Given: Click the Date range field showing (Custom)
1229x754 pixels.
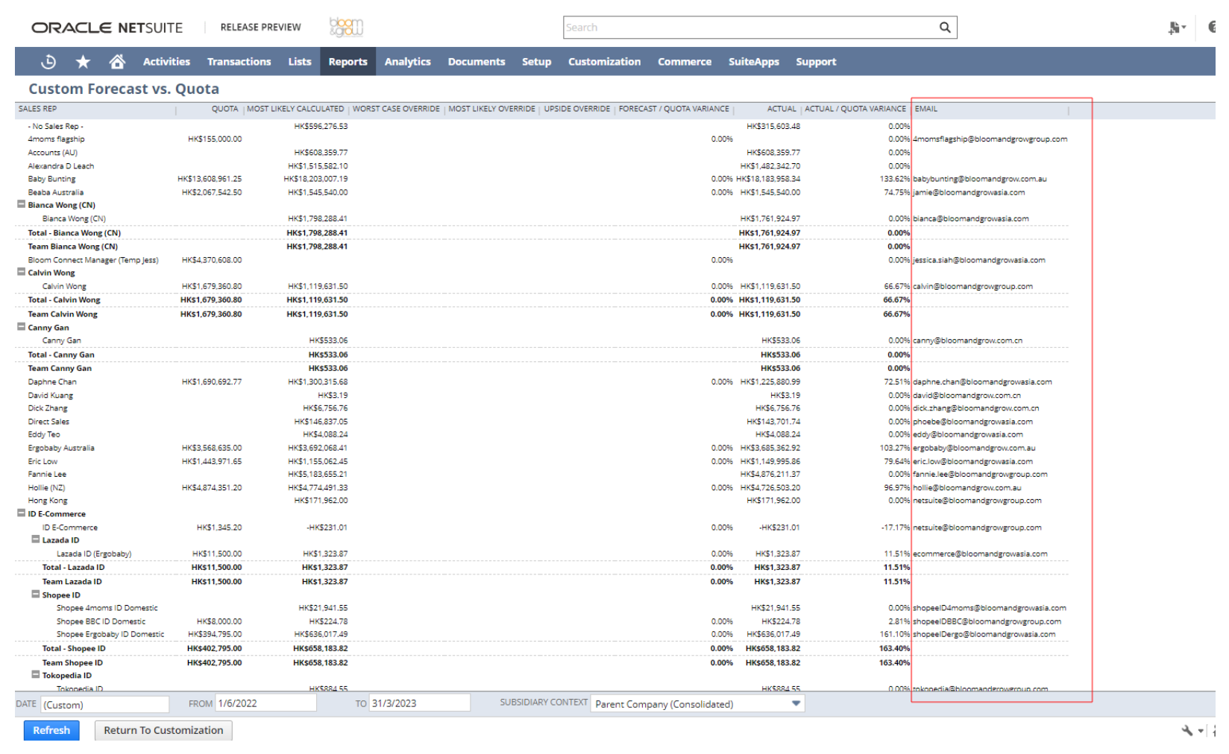Looking at the screenshot, I should pos(104,704).
